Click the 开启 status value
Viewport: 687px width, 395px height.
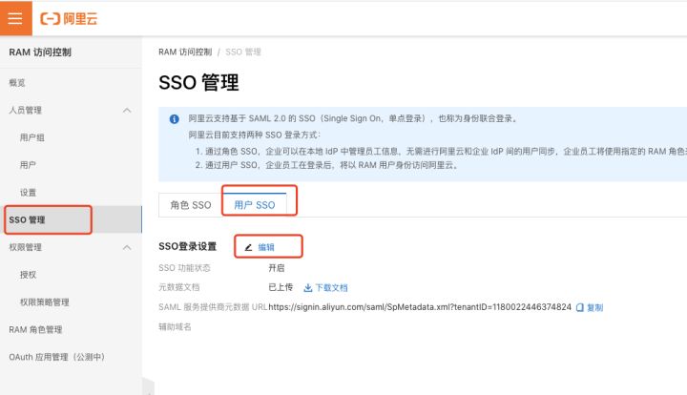[277, 267]
